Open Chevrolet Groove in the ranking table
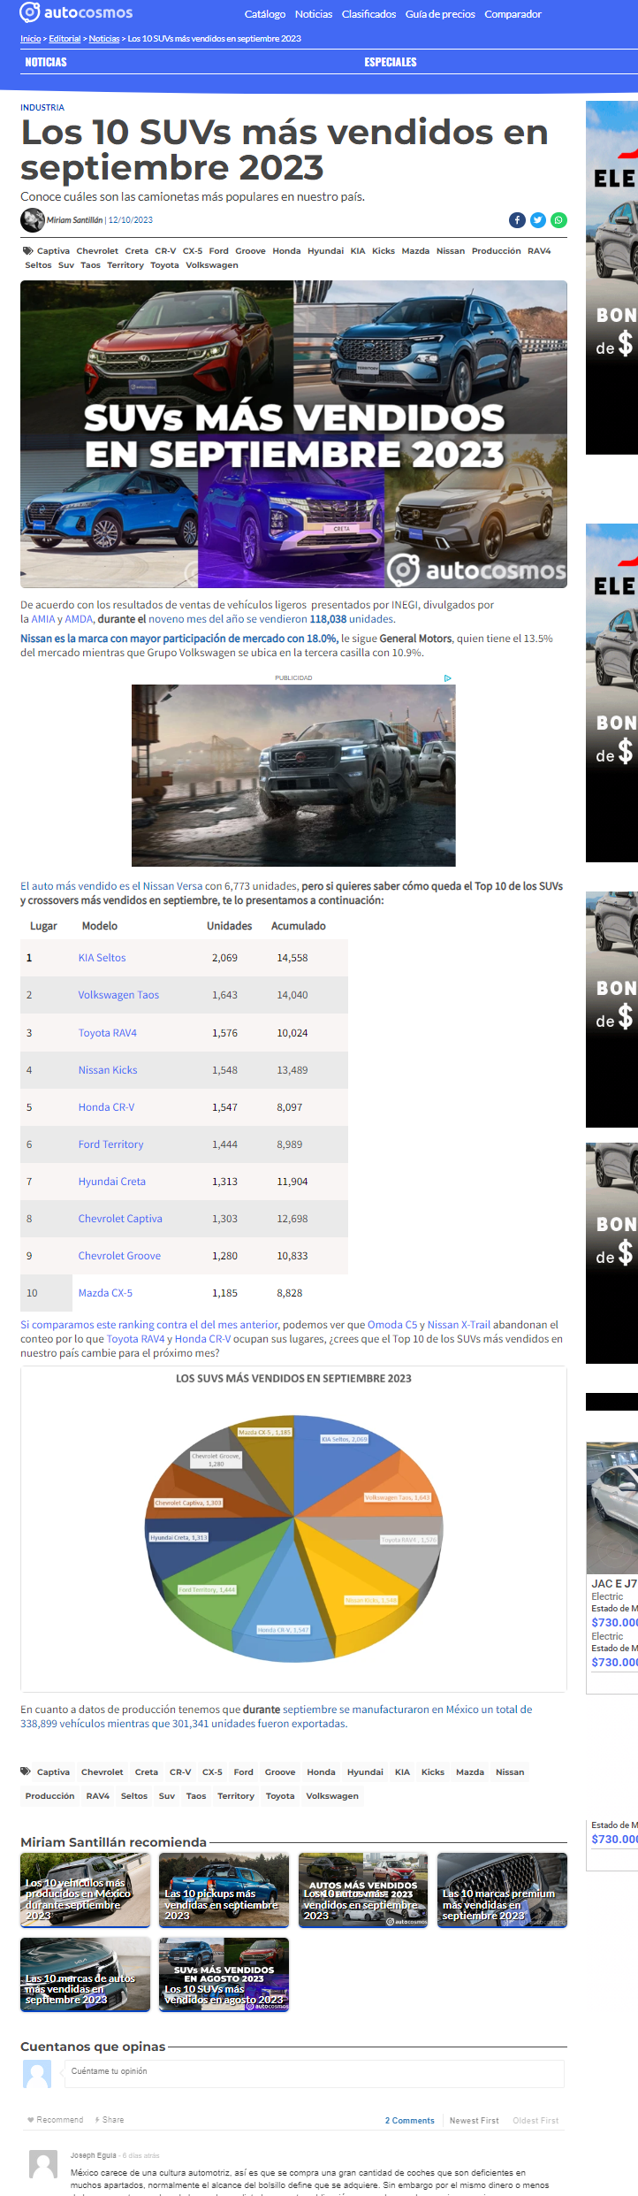The image size is (638, 2196). tap(119, 1256)
